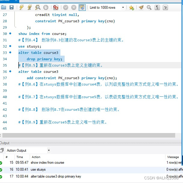Click the statement marker on line 32
The height and width of the screenshot is (183, 183).
(x=10, y=46)
